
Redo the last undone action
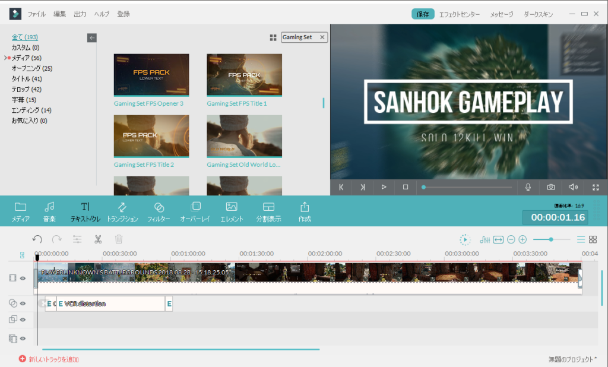pos(57,239)
